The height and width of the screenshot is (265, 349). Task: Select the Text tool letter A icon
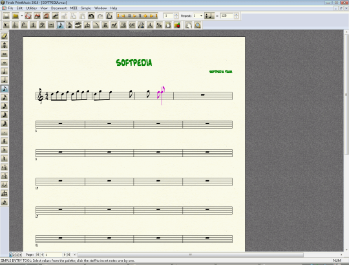click(150, 25)
